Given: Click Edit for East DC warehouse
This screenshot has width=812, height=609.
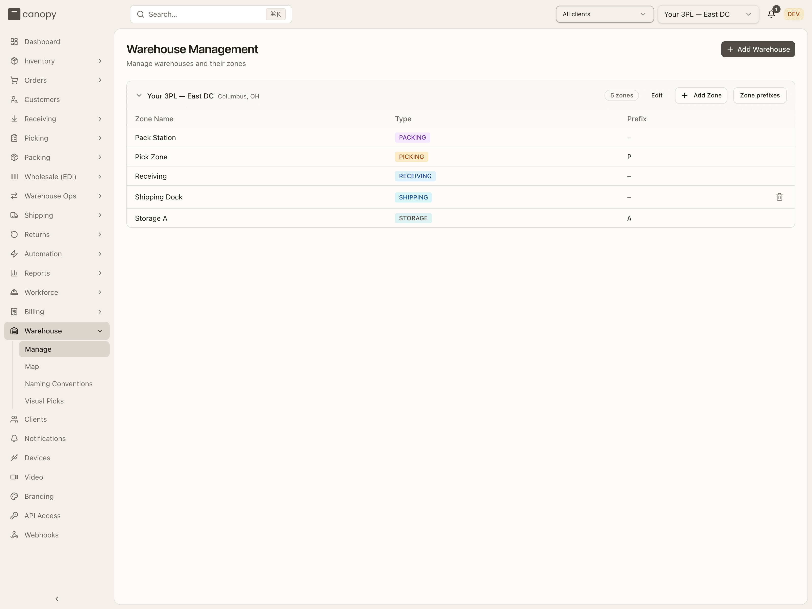Looking at the screenshot, I should click(x=657, y=95).
